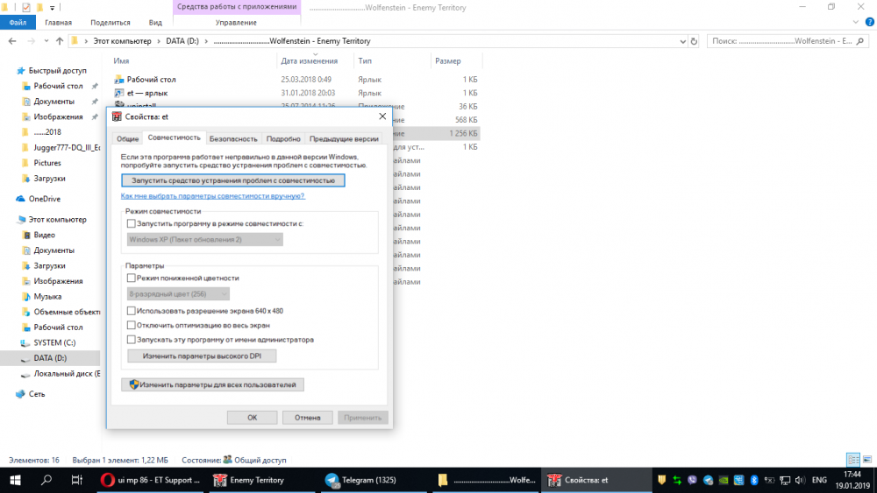877x493 pixels.
Task: Open recent locations chevron near navigation arrows
Action: coord(46,41)
